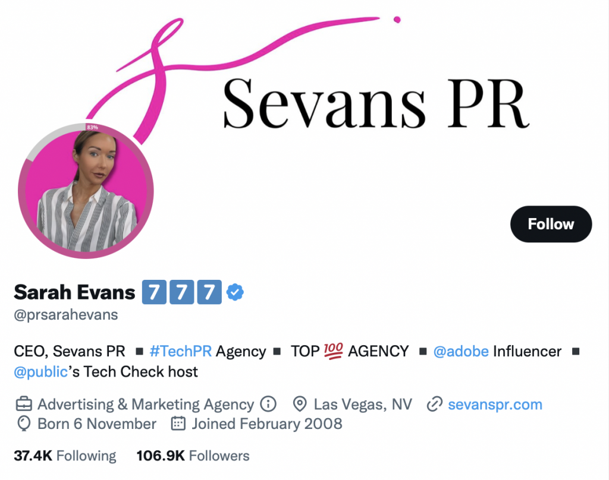Click the briefcase professional category icon
609x480 pixels.
click(x=24, y=404)
